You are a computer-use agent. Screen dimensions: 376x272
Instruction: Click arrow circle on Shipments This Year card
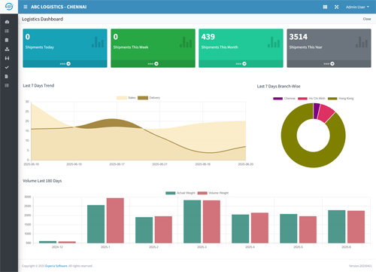[332, 64]
